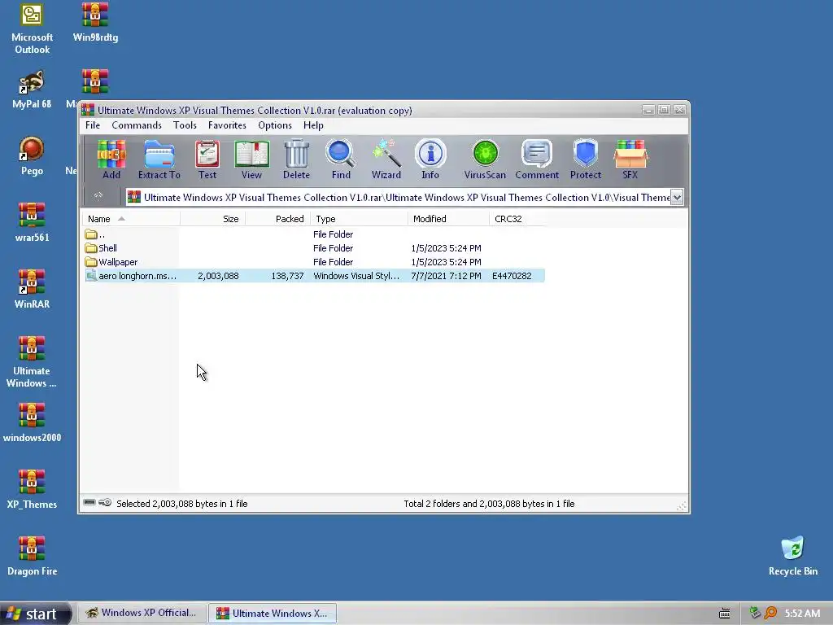Select the parent folder '..' row
The image size is (833, 625).
coord(314,234)
